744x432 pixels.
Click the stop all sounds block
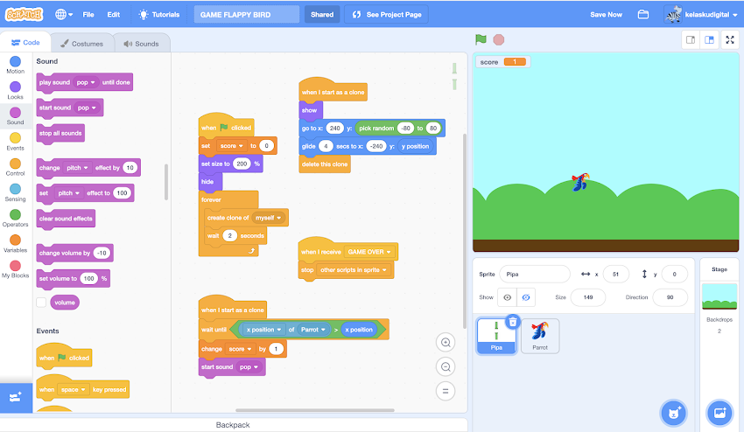(60, 133)
